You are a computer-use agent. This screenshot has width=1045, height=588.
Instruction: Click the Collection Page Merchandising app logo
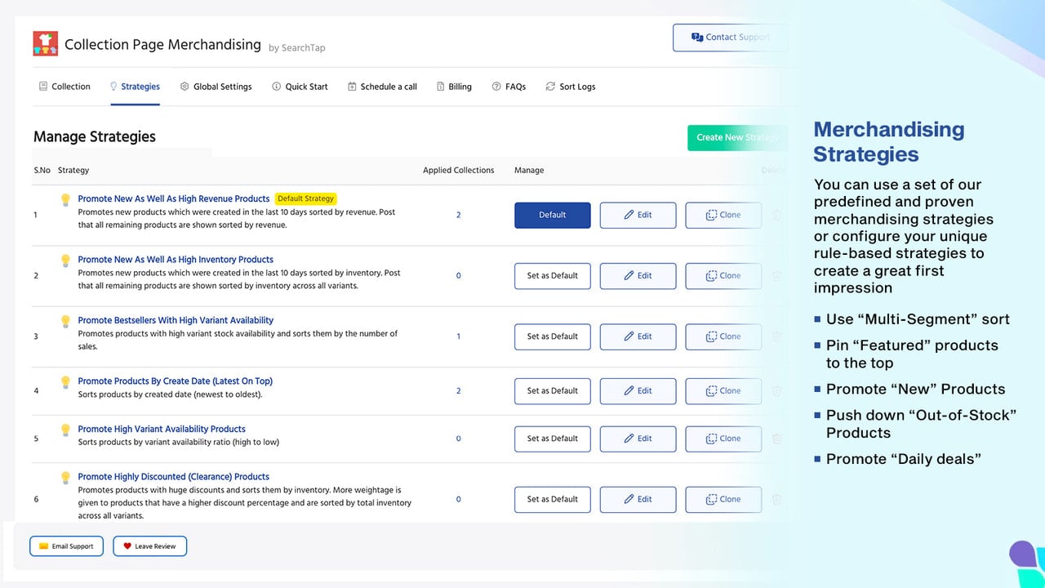(x=46, y=43)
